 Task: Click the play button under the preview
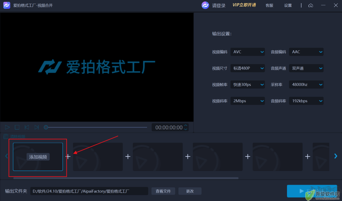[7, 127]
